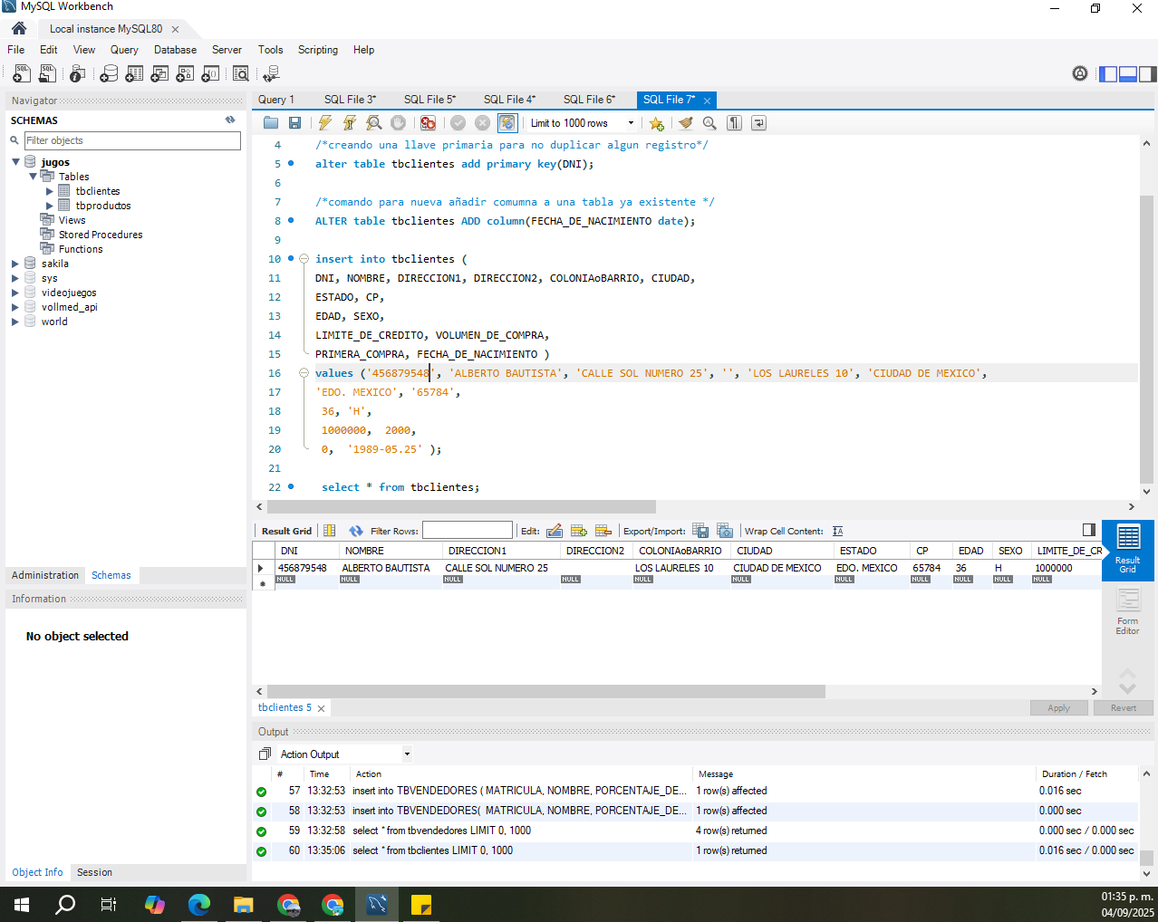Expand the world schema

tap(15, 322)
